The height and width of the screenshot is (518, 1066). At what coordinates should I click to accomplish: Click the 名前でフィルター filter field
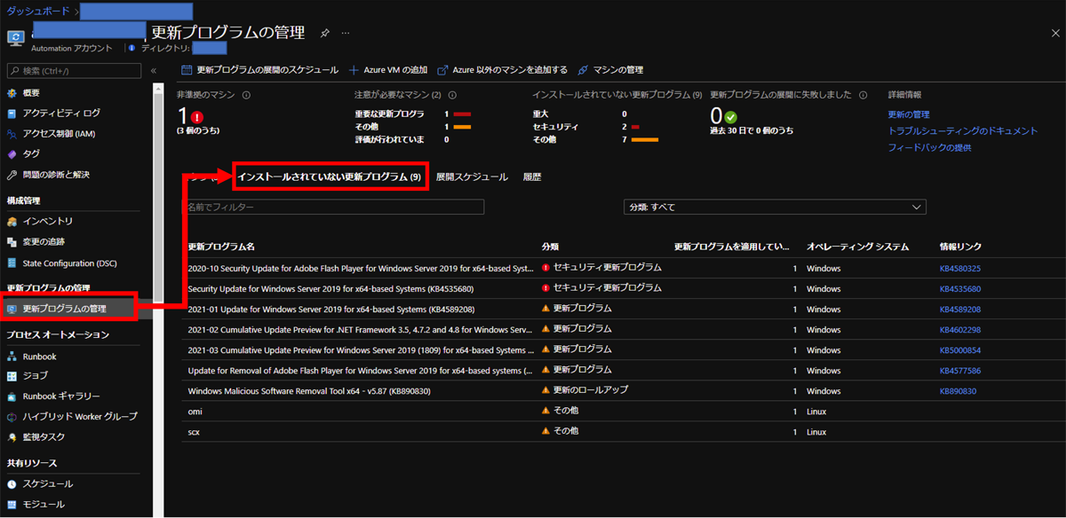click(x=333, y=207)
